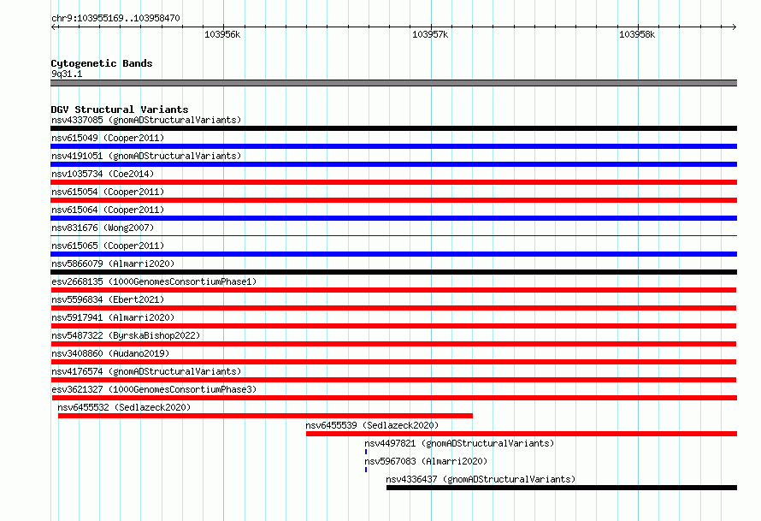The height and width of the screenshot is (521, 761).
Task: Click the 103957k ruler tick label
Action: [x=430, y=34]
